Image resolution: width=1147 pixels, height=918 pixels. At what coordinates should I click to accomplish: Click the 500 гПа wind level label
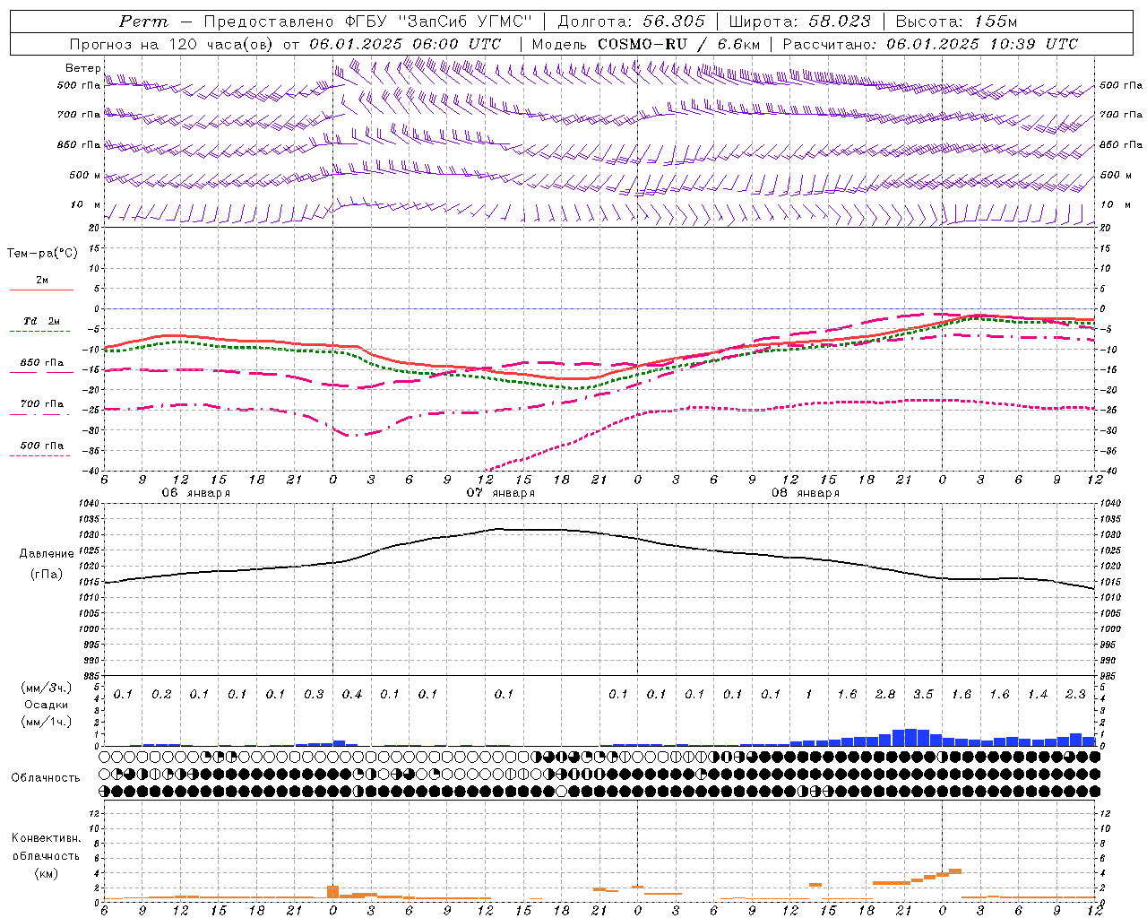pyautogui.click(x=79, y=85)
